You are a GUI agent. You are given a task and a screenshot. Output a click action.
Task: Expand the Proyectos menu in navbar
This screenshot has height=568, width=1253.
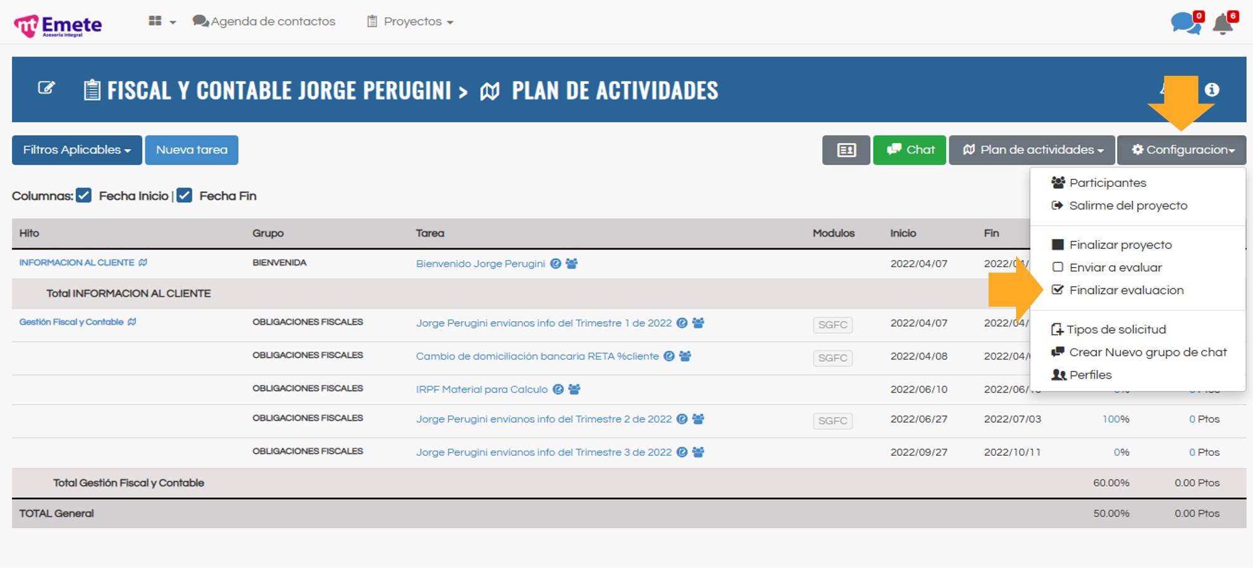click(x=410, y=21)
